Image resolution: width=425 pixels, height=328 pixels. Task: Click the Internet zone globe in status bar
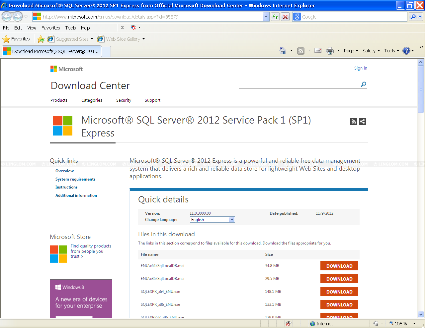coord(312,324)
